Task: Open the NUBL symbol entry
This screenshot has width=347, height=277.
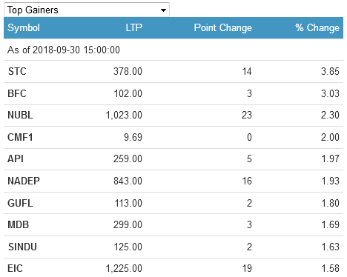Action: (20, 115)
